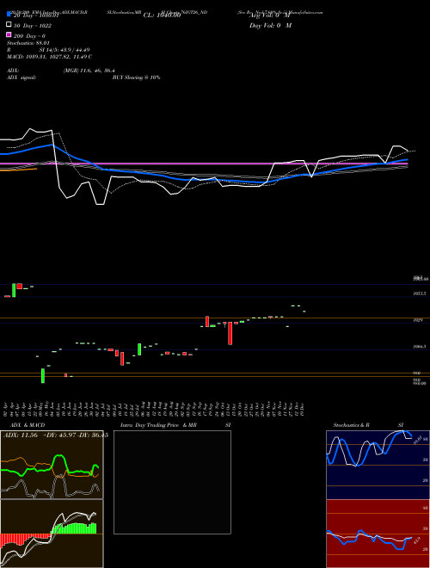
Task: Click the 1004.5 price axis label
Action: coord(420,347)
